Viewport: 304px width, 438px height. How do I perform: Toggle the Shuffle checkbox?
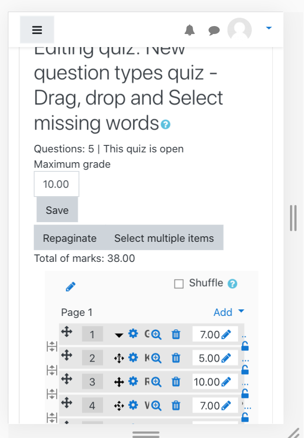coord(179,284)
